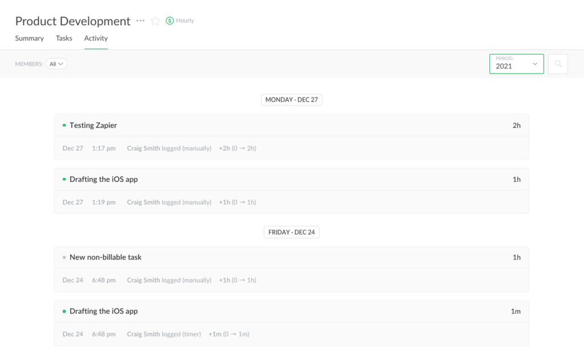
Task: Switch to the Summary tab
Action: 30,38
